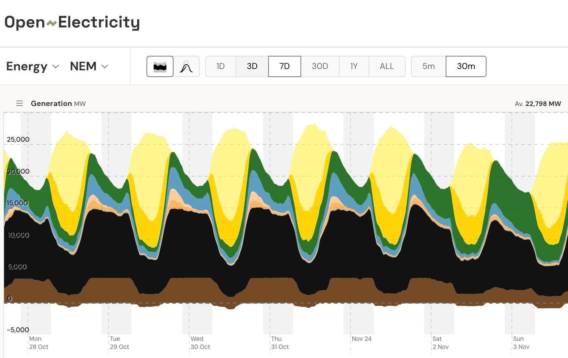Click the 15,000 y-axis label
Viewport: 568px width, 358px height.
point(17,203)
